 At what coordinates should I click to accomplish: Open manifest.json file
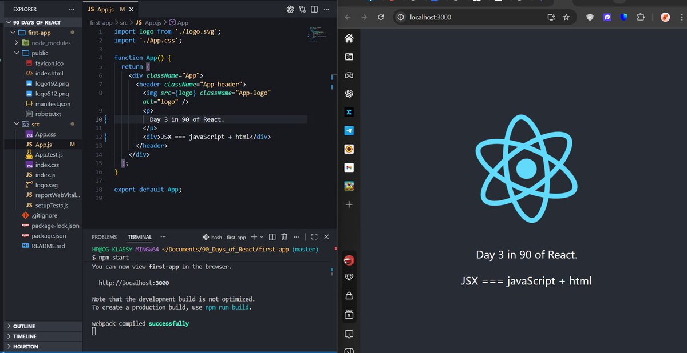(x=53, y=104)
